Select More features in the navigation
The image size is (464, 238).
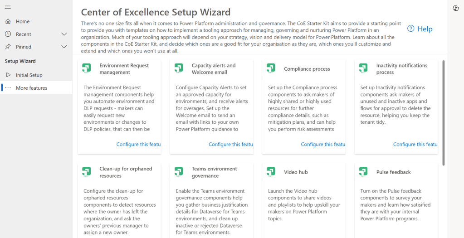(31, 88)
